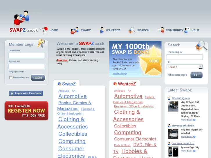The width and height of the screenshot is (211, 158).
Task: Open SwapZ Automotive category
Action: click(x=72, y=96)
